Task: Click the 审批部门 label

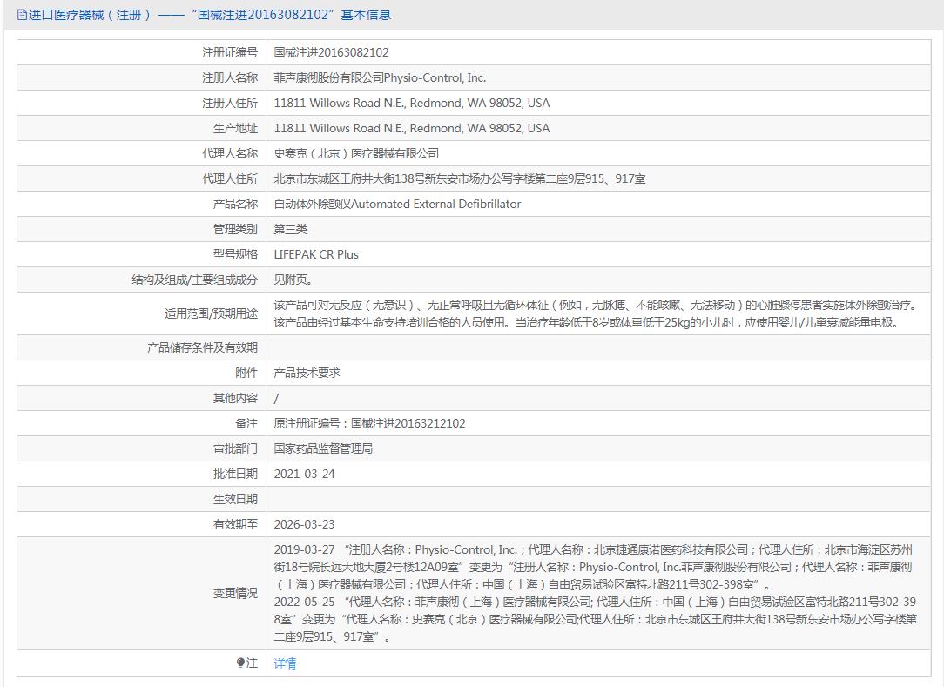Action: click(235, 448)
